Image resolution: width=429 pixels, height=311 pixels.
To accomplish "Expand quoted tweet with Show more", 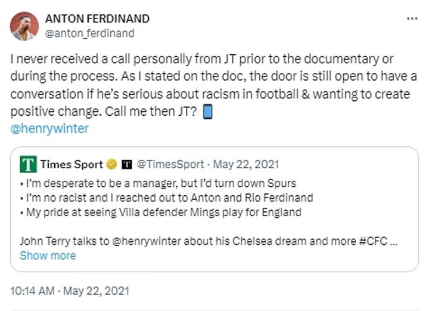I will tap(48, 255).
